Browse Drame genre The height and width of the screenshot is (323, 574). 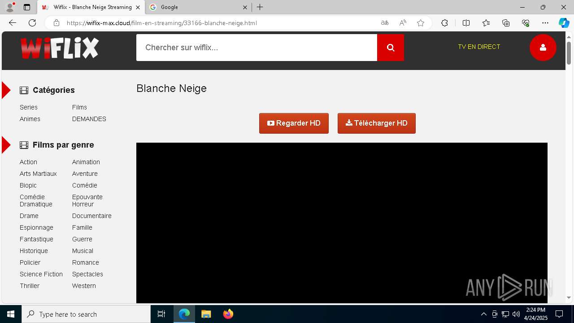click(29, 216)
